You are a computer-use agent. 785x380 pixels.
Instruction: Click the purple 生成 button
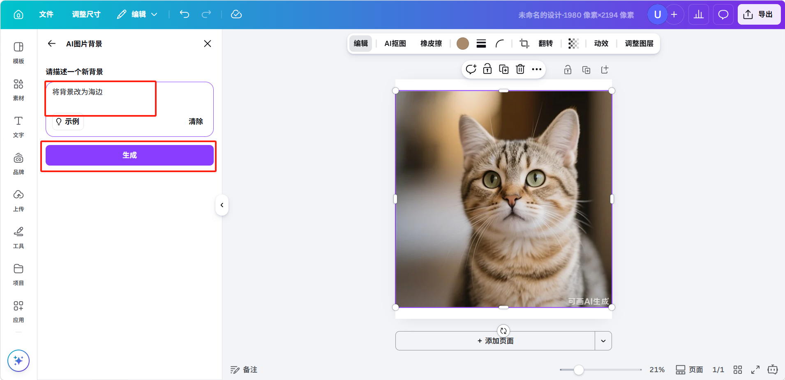pos(129,155)
